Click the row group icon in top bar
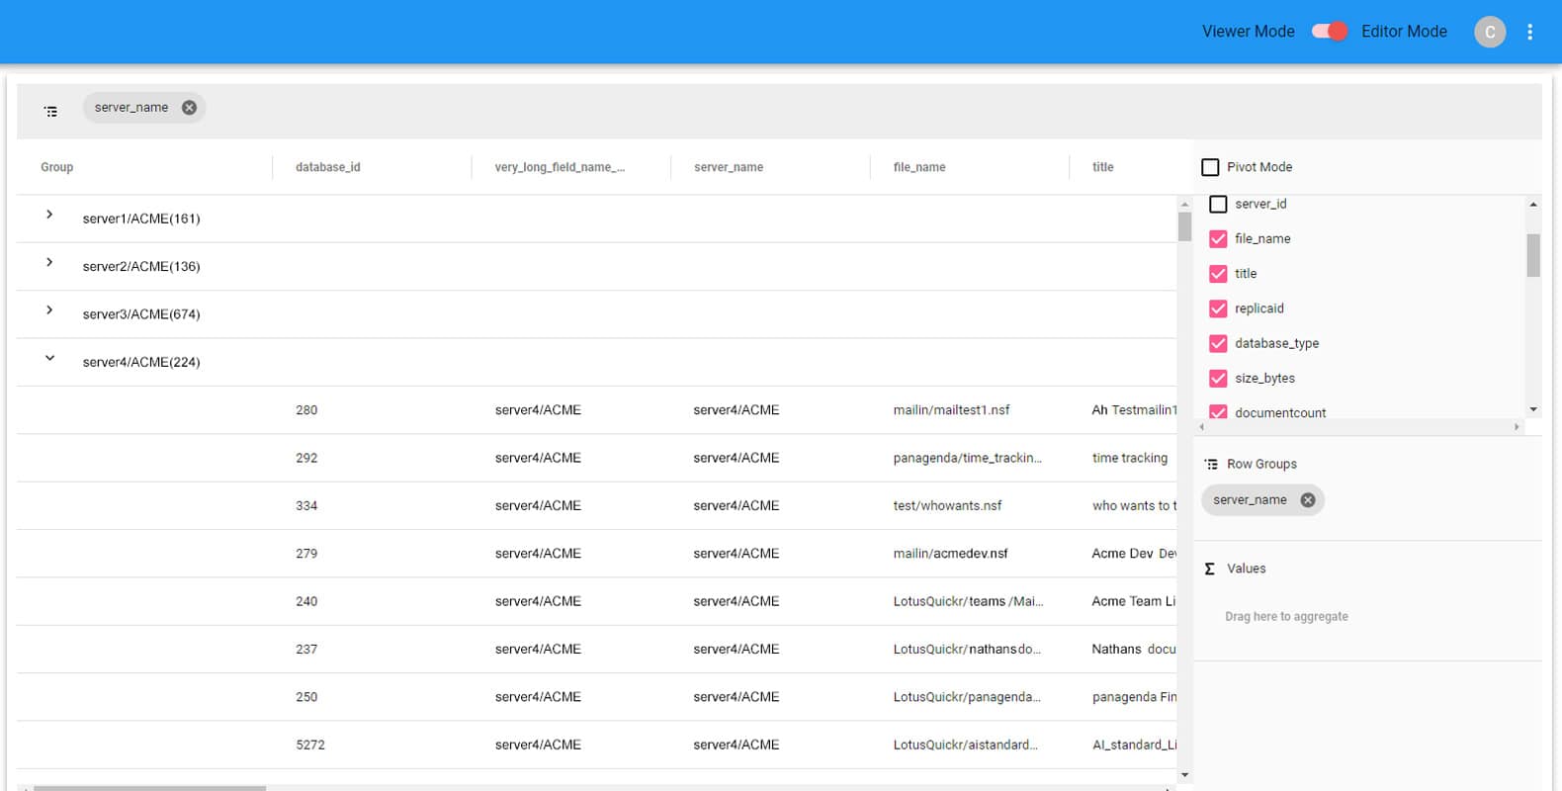This screenshot has height=791, width=1562. 51,112
